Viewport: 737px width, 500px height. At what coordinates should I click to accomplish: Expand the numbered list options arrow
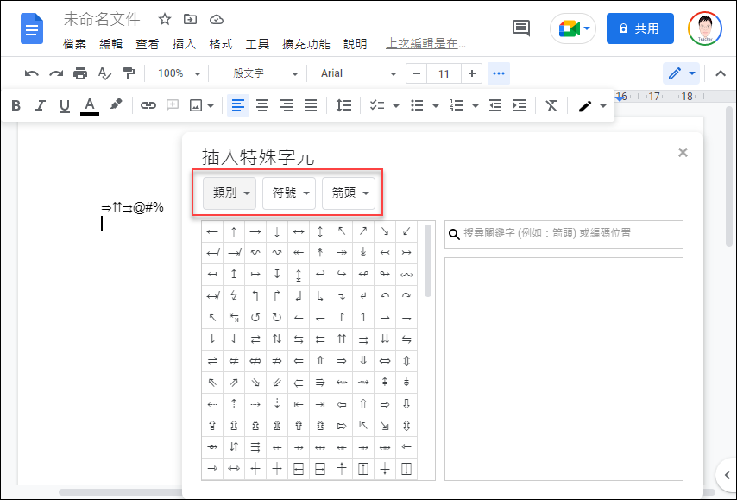click(x=476, y=106)
